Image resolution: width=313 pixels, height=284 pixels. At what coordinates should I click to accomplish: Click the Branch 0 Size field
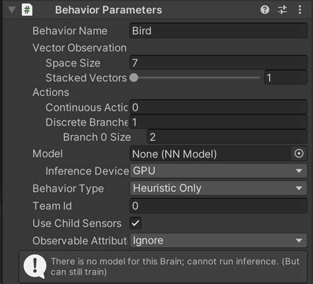(227, 137)
